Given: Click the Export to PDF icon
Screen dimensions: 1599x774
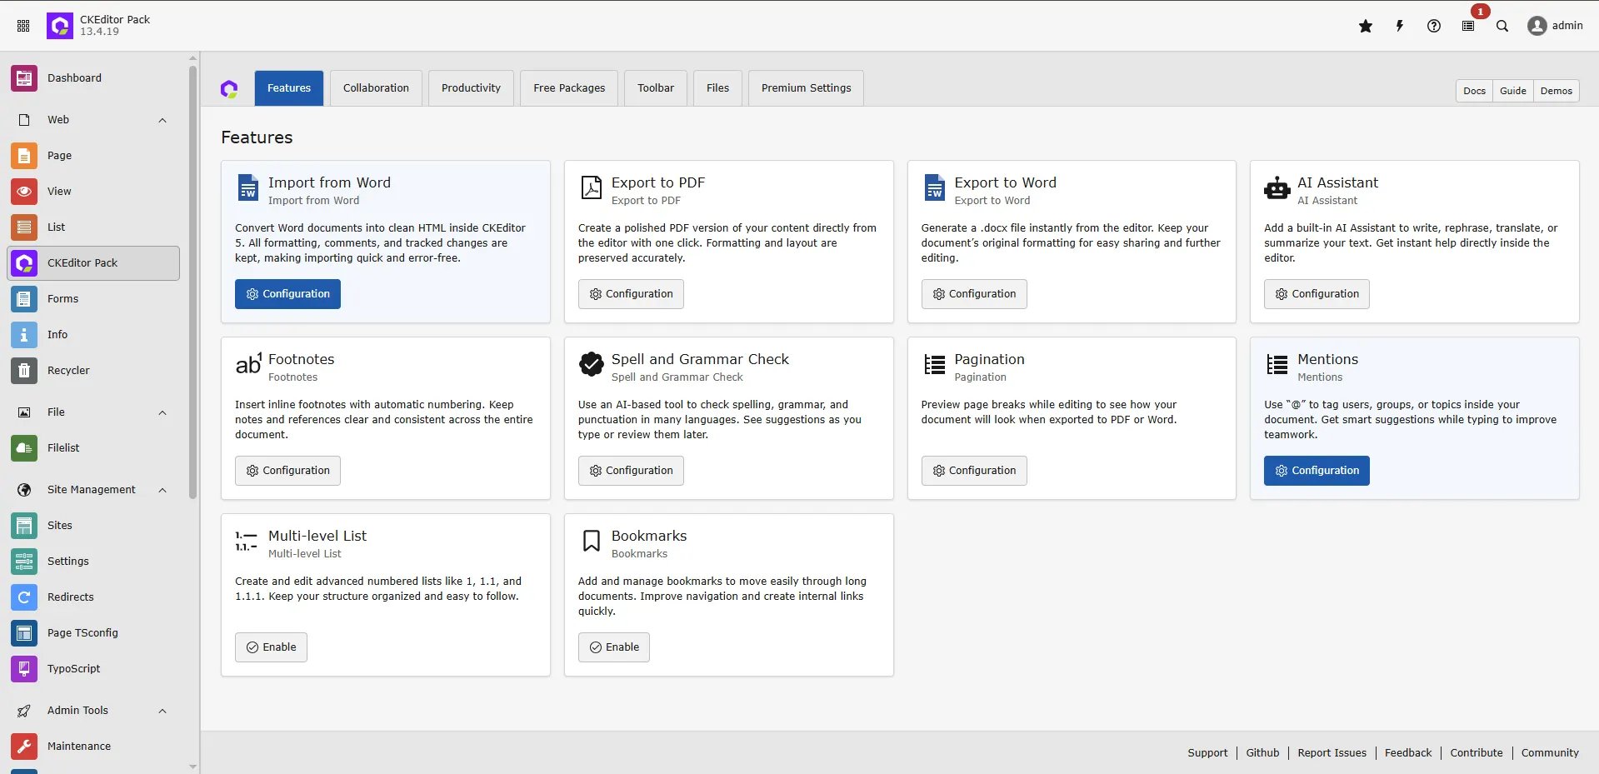Looking at the screenshot, I should pyautogui.click(x=592, y=187).
